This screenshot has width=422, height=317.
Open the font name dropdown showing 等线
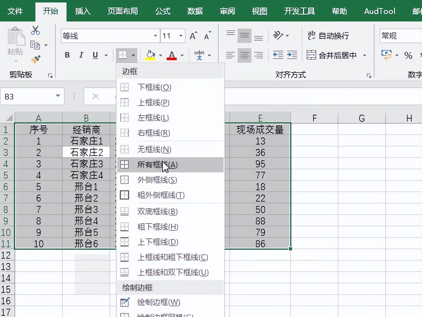[155, 36]
